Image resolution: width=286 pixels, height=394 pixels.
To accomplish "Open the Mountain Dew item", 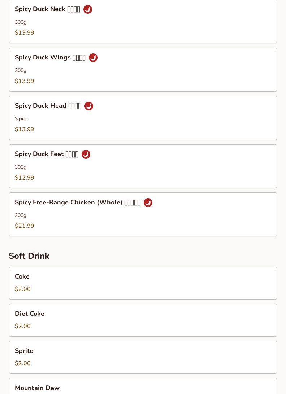I will (x=143, y=386).
